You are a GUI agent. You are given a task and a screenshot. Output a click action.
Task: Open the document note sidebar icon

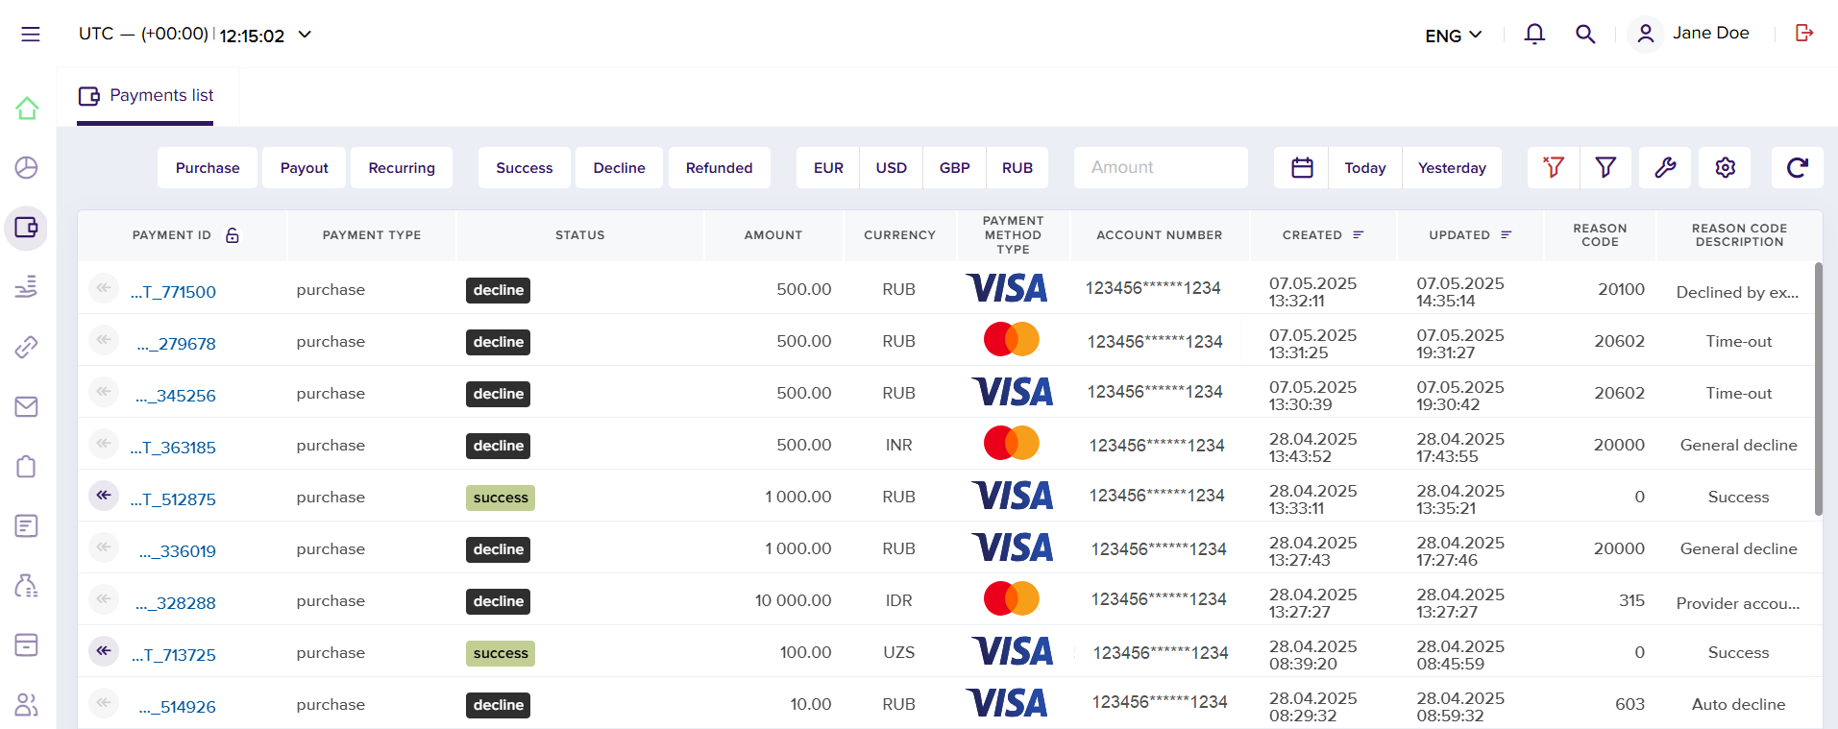tap(27, 526)
